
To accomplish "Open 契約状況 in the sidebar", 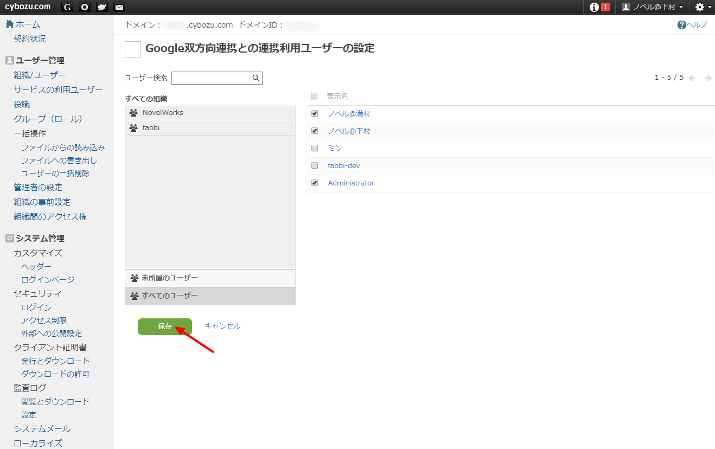I will (x=30, y=39).
